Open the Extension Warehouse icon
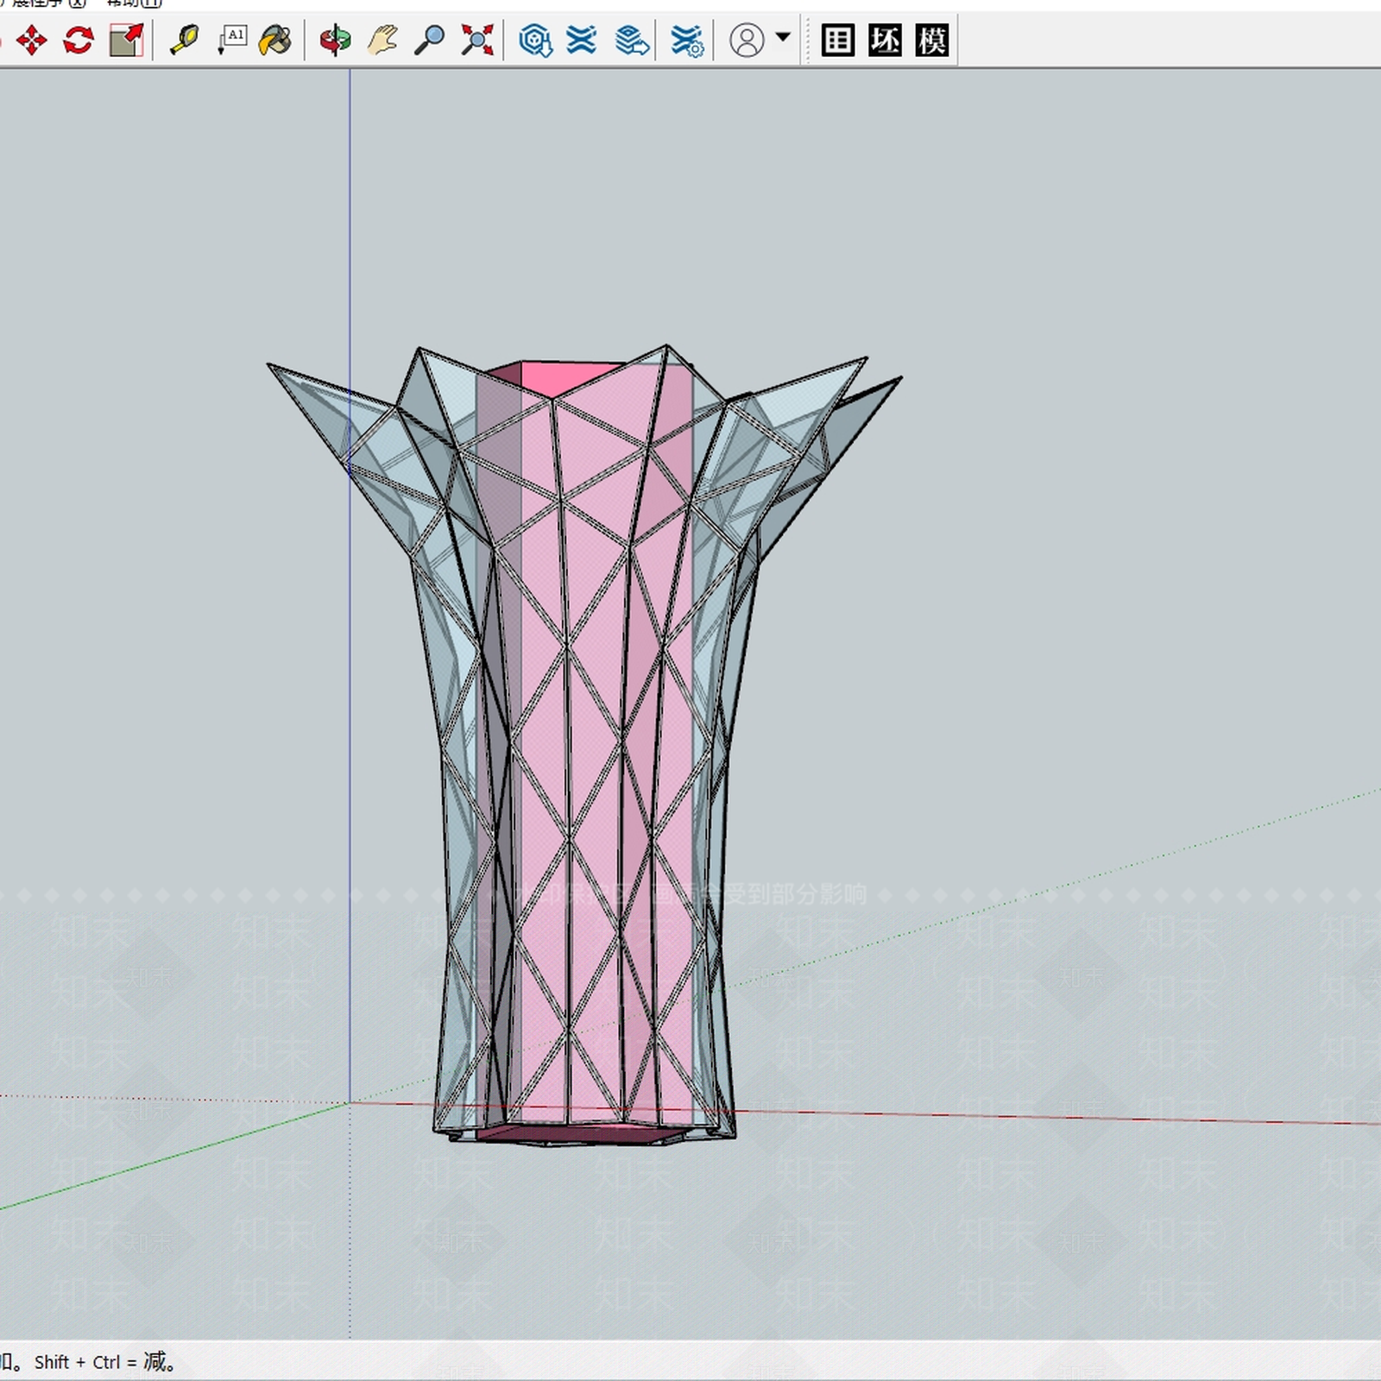The width and height of the screenshot is (1381, 1381). (582, 41)
